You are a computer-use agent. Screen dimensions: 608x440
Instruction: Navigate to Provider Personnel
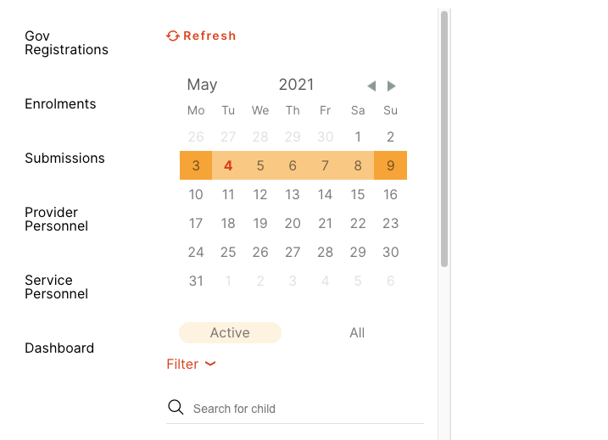pyautogui.click(x=56, y=219)
